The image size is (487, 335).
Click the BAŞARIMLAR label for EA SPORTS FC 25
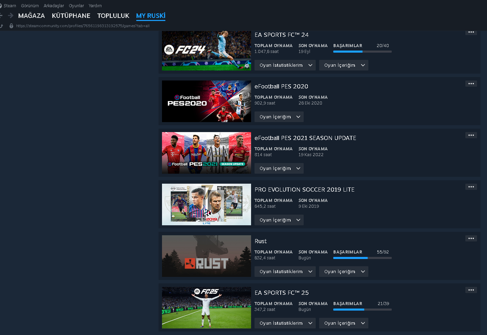(x=348, y=304)
